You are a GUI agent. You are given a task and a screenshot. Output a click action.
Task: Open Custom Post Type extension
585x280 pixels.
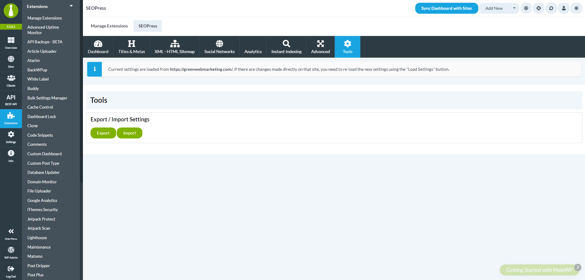pos(43,163)
